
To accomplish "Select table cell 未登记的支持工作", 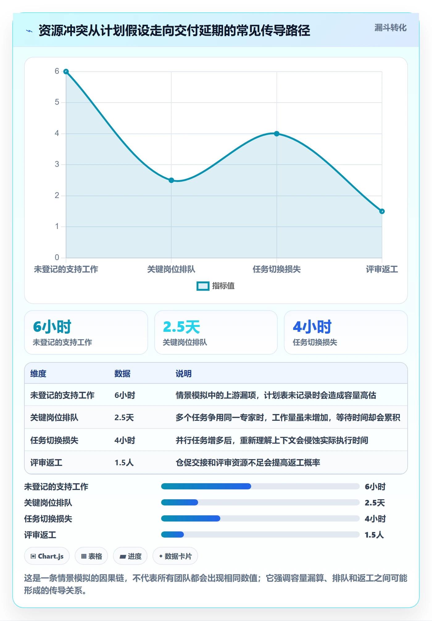I will (62, 395).
